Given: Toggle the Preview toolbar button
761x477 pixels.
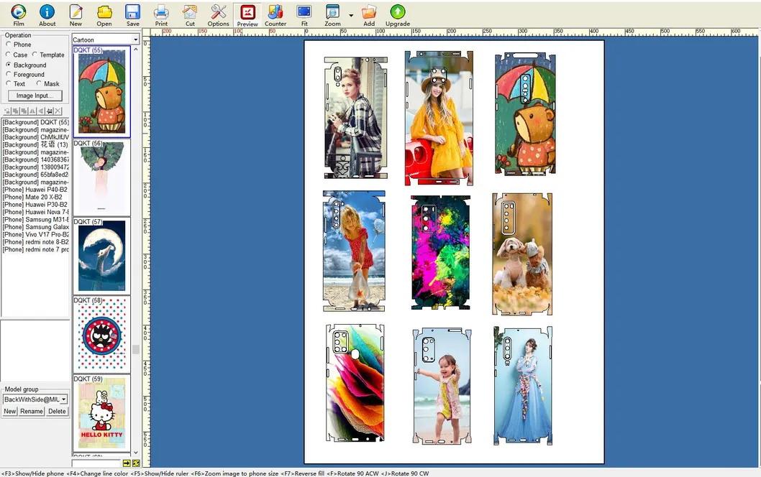Looking at the screenshot, I should point(247,13).
